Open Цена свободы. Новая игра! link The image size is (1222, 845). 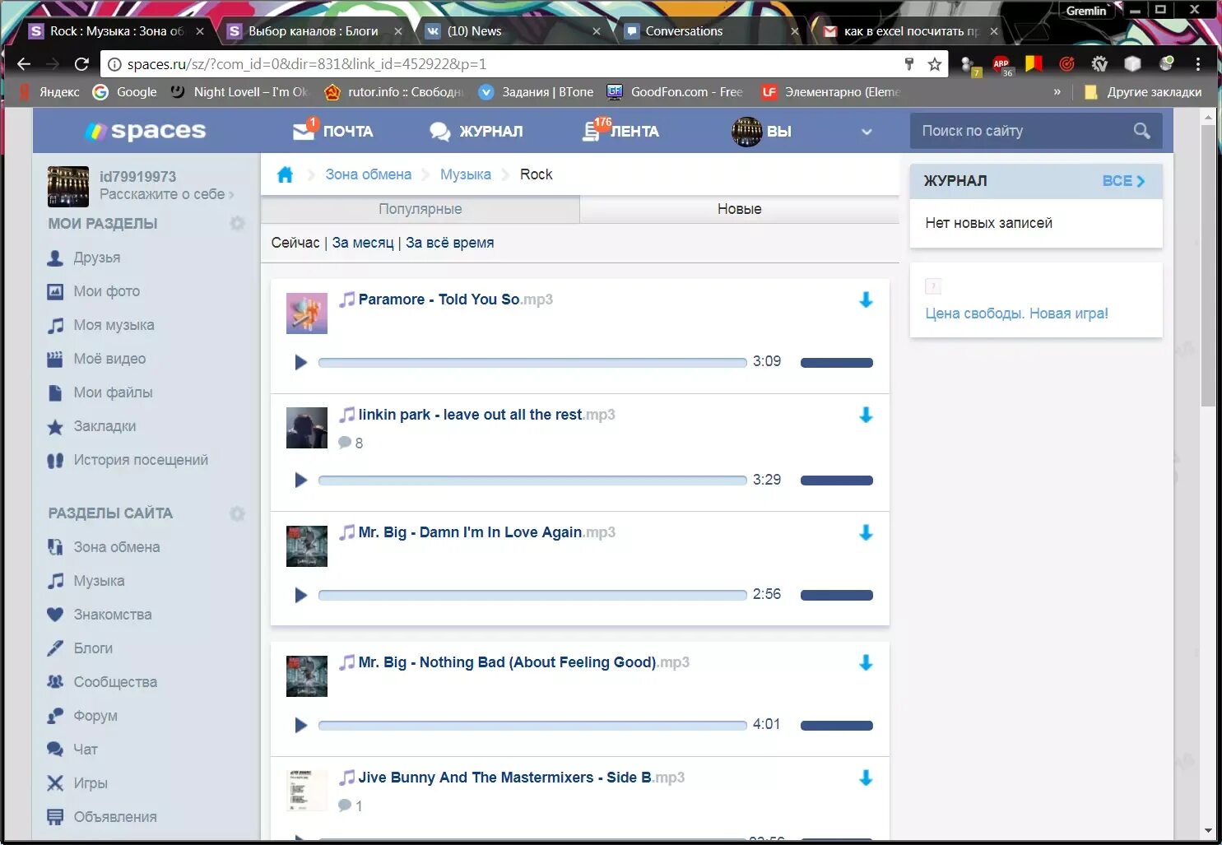pyautogui.click(x=1016, y=313)
